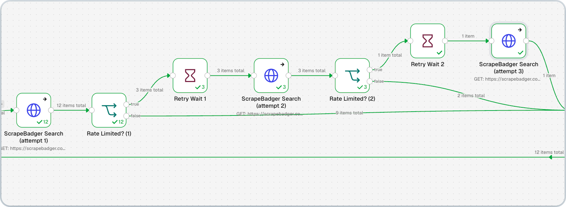This screenshot has height=207, width=566.
Task: Click the '2 items total' connection label
Action: (x=471, y=95)
